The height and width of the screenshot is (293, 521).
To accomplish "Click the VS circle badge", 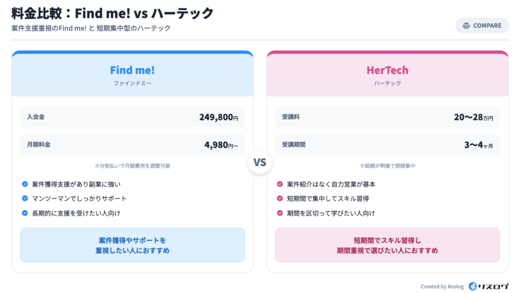I will 260,163.
